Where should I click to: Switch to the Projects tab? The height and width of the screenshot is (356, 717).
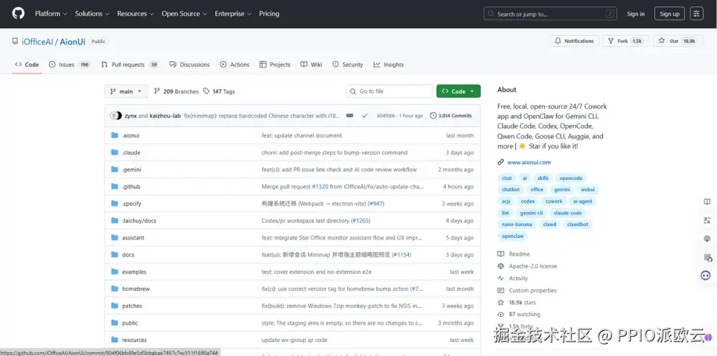(275, 64)
